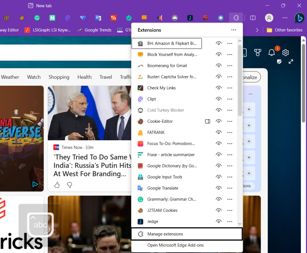307x253 pixels.
Task: Open browser Settings and more menu
Action: coord(285,18)
